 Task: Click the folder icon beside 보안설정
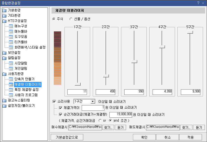(4, 53)
